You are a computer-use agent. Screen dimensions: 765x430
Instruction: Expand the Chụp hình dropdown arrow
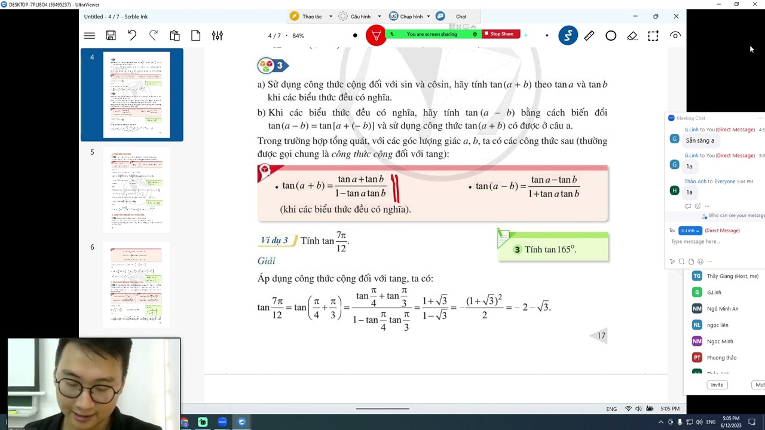(x=429, y=17)
